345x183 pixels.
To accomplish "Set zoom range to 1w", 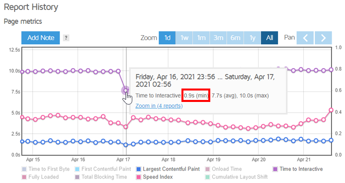I will [184, 38].
